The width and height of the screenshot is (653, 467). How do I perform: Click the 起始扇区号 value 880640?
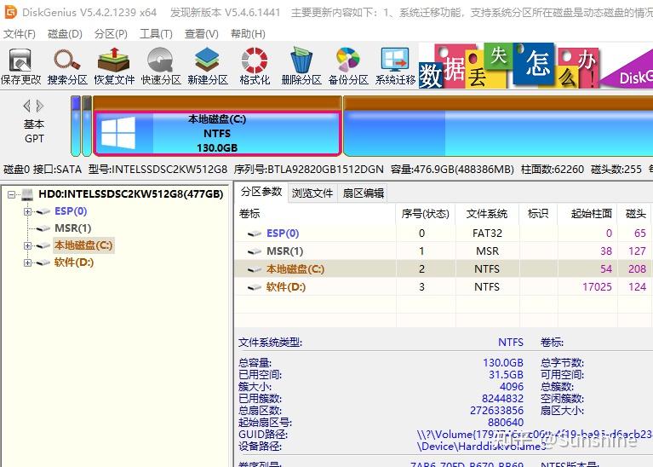point(506,423)
